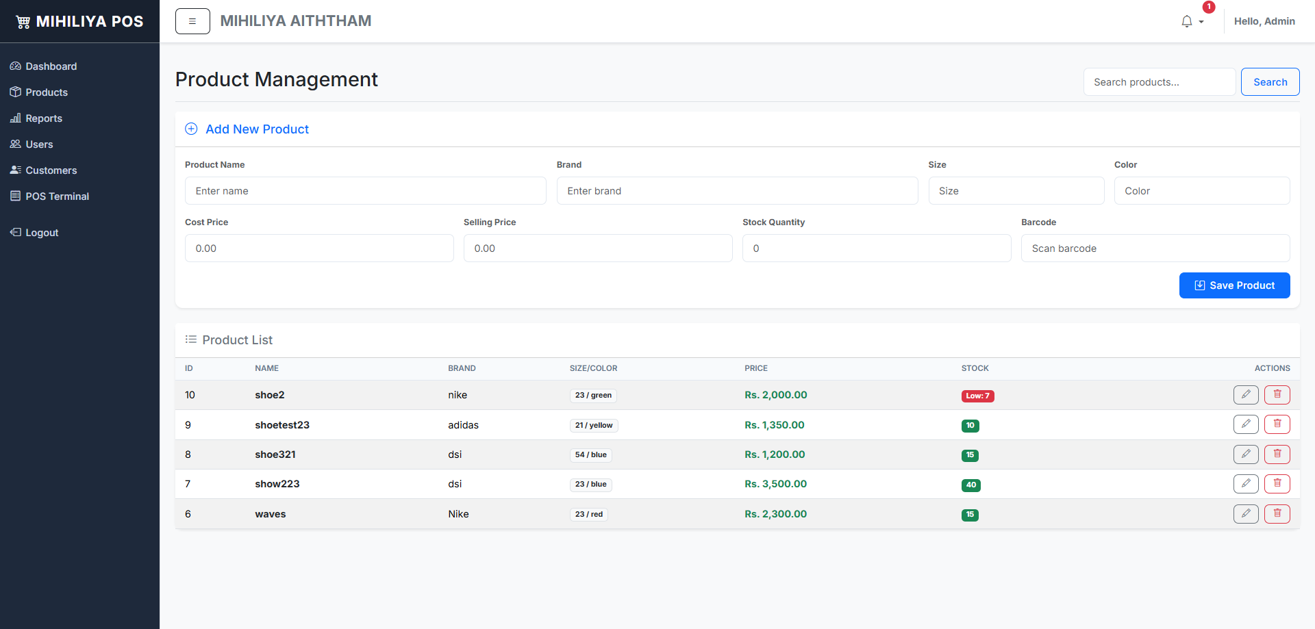
Task: Delete product shoe2 with trash icon
Action: pos(1277,394)
